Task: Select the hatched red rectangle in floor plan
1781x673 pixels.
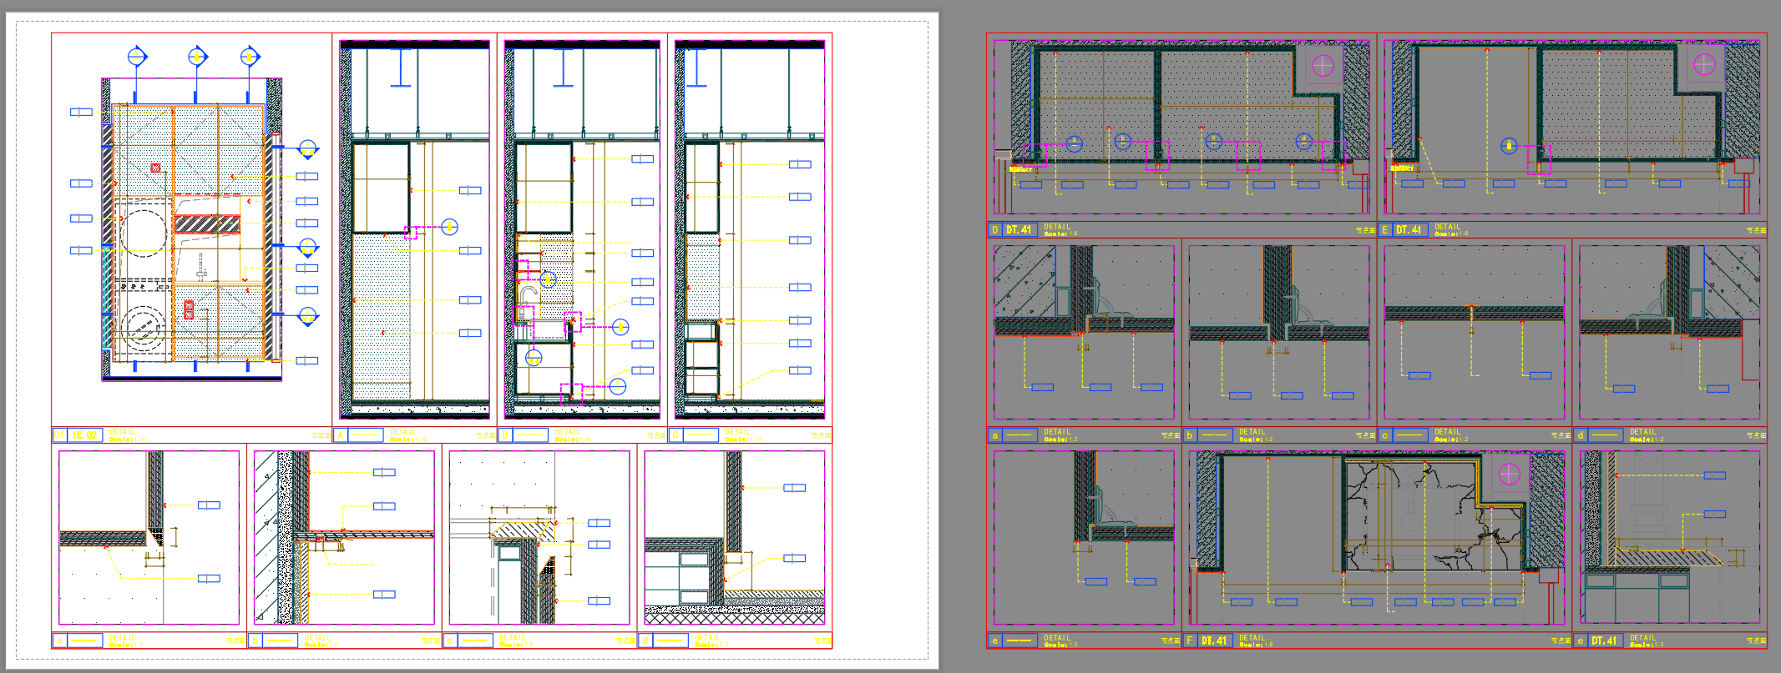Action: (207, 224)
